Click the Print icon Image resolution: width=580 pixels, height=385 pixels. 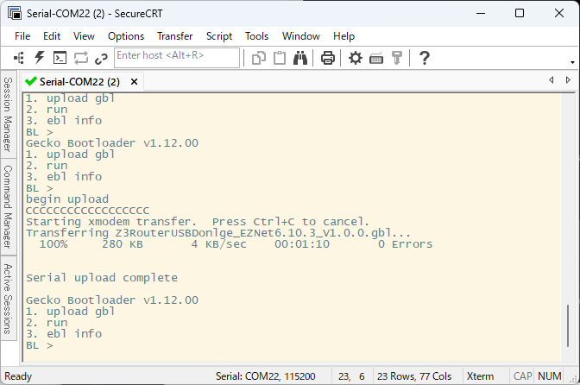[x=328, y=58]
